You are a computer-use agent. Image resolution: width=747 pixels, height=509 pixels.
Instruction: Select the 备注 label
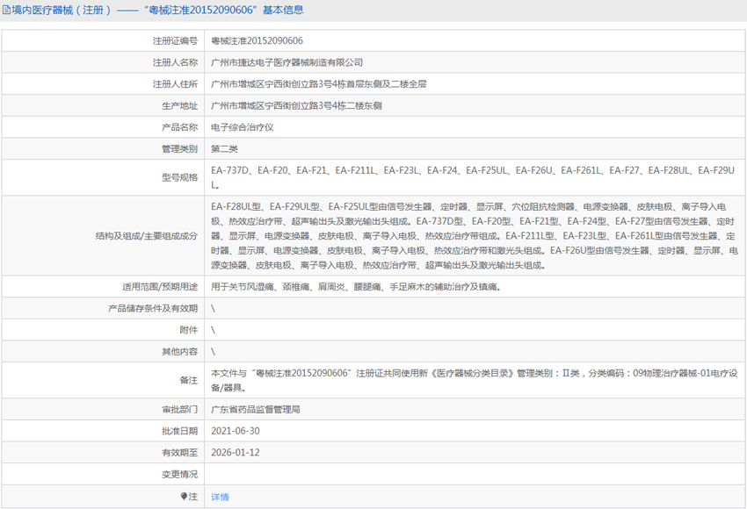(189, 381)
